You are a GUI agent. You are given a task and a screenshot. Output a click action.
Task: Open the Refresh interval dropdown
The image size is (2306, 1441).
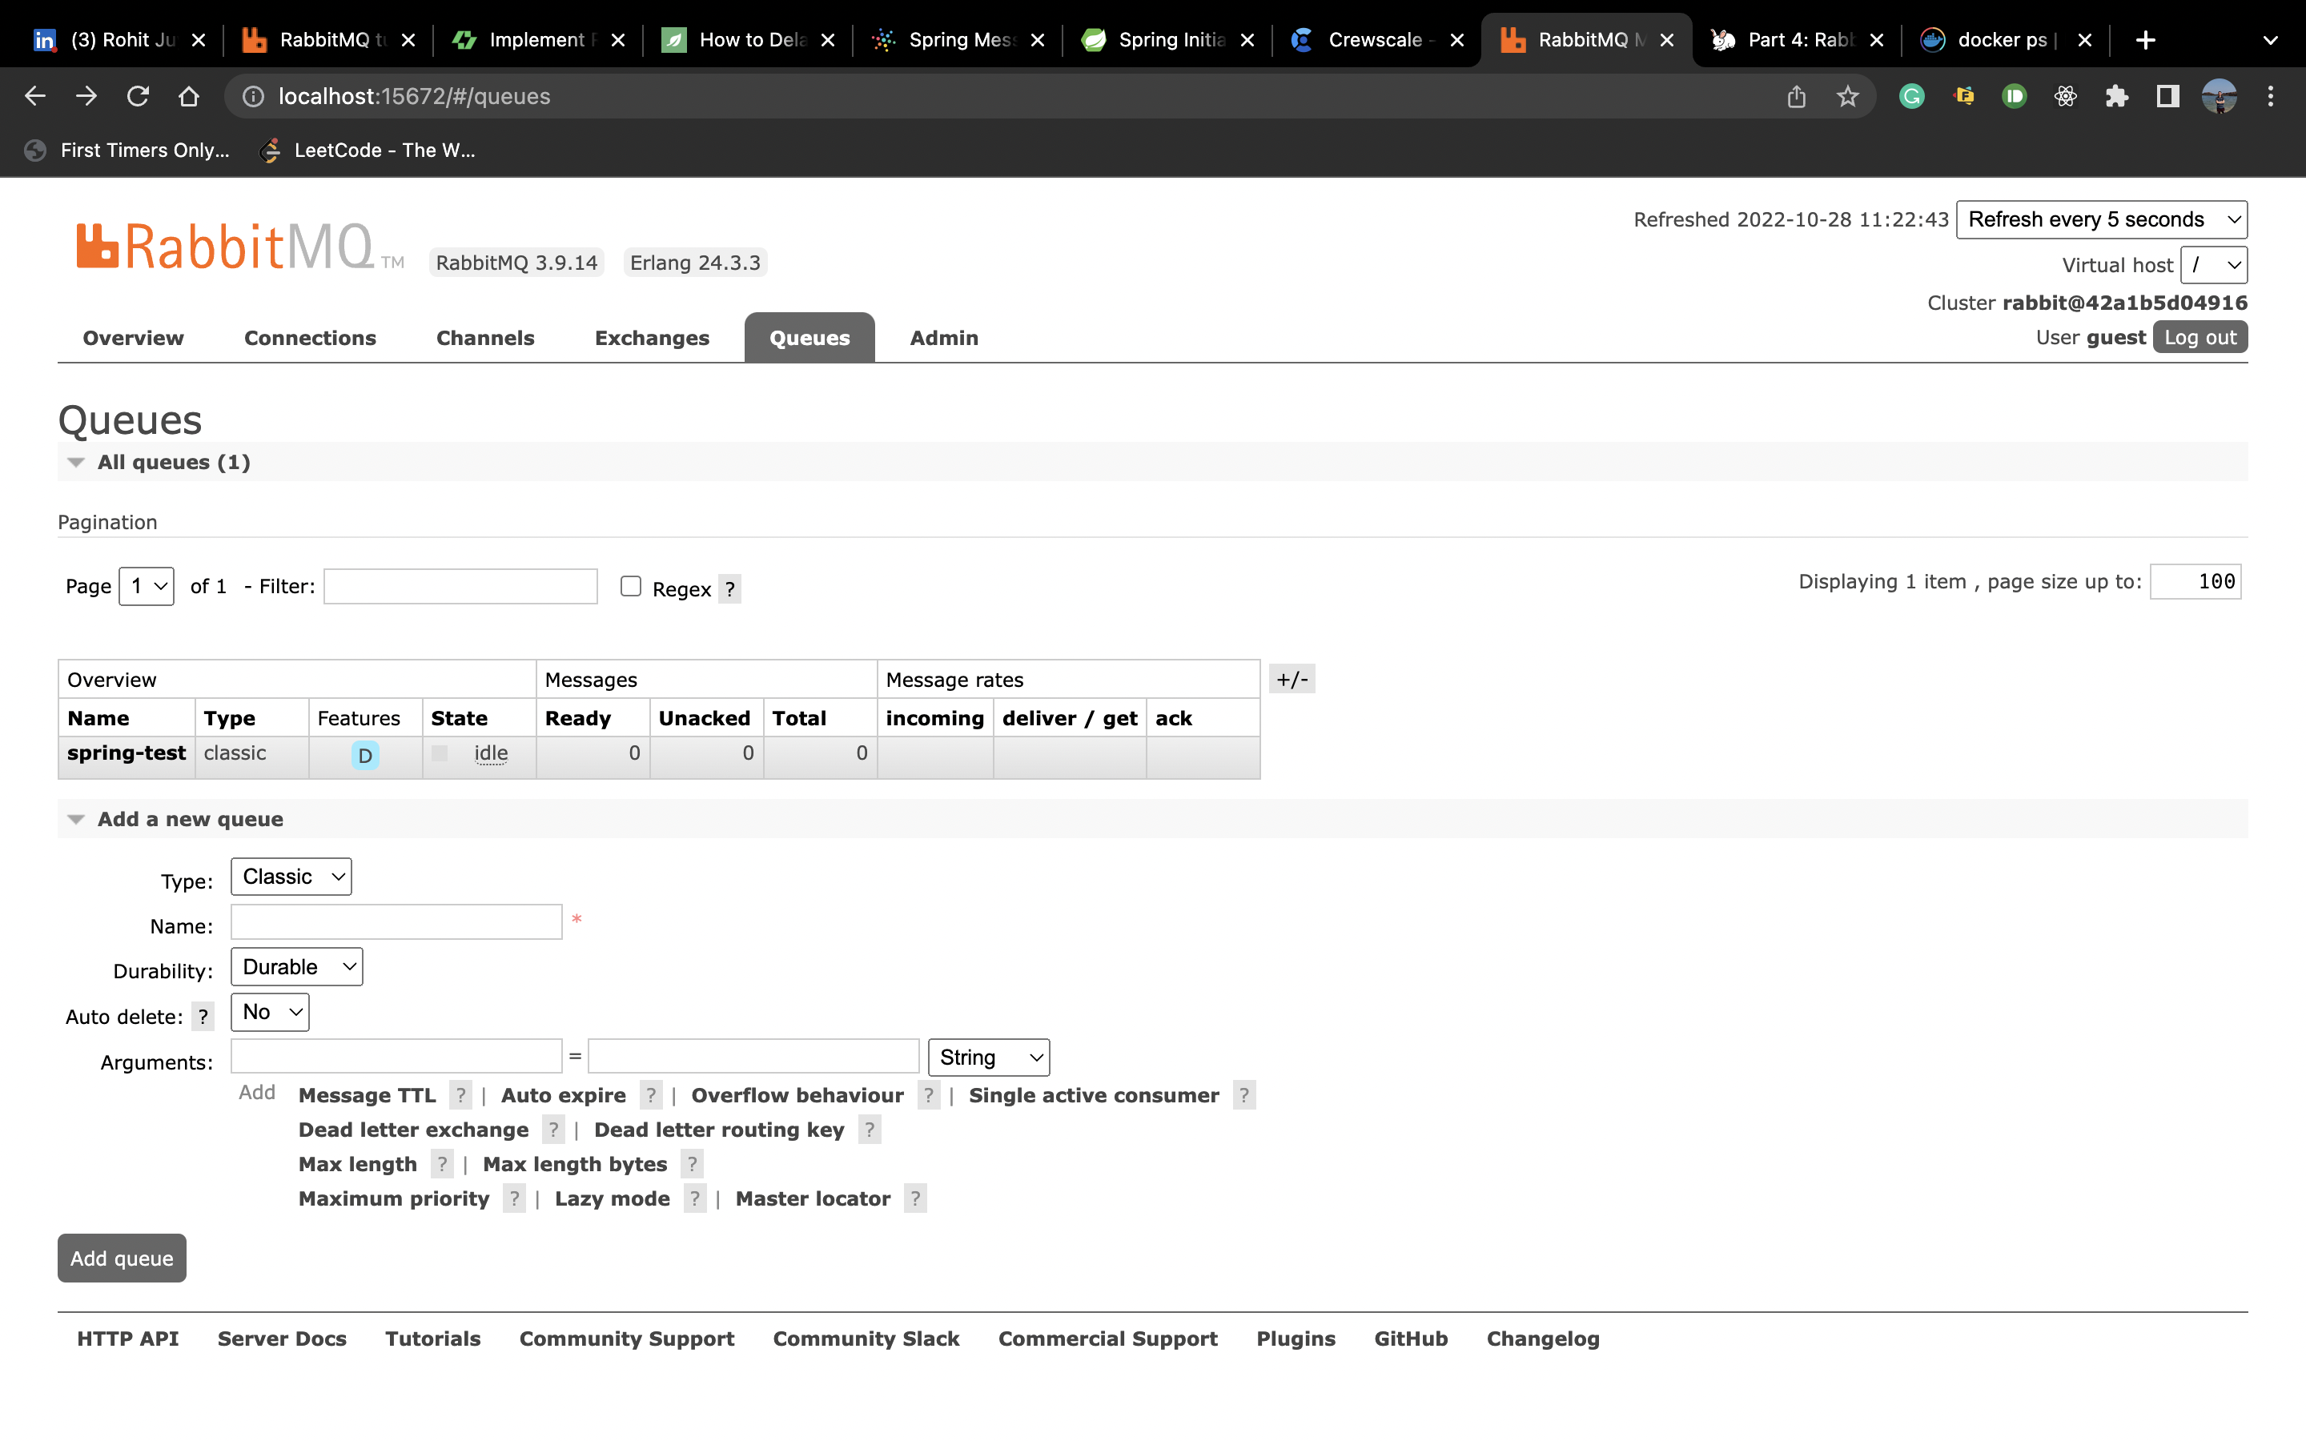pos(2101,219)
